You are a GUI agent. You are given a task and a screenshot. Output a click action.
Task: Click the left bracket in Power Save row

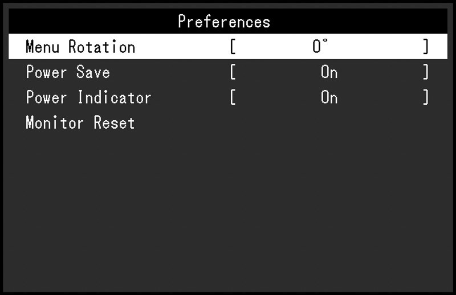click(x=233, y=72)
